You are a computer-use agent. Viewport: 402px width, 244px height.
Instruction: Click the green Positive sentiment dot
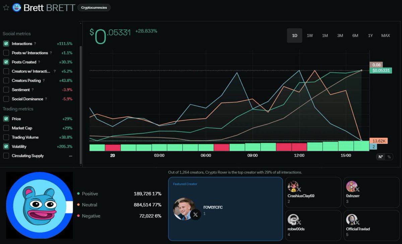pyautogui.click(x=78, y=194)
